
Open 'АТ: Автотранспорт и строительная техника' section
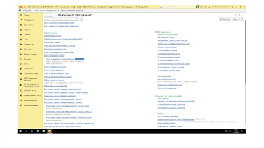pyautogui.click(x=31, y=85)
